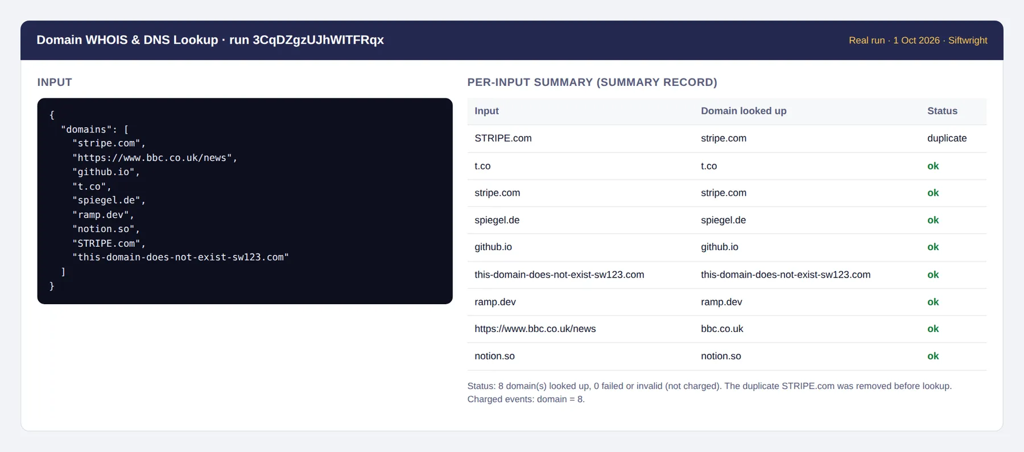Select '"this-domain-does-not-exist-sw123.com"' in the JSON input block
Viewport: 1024px width, 452px height.
point(180,258)
